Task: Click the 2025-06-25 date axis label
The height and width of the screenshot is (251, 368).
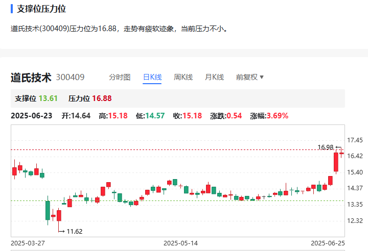Action: click(x=328, y=243)
